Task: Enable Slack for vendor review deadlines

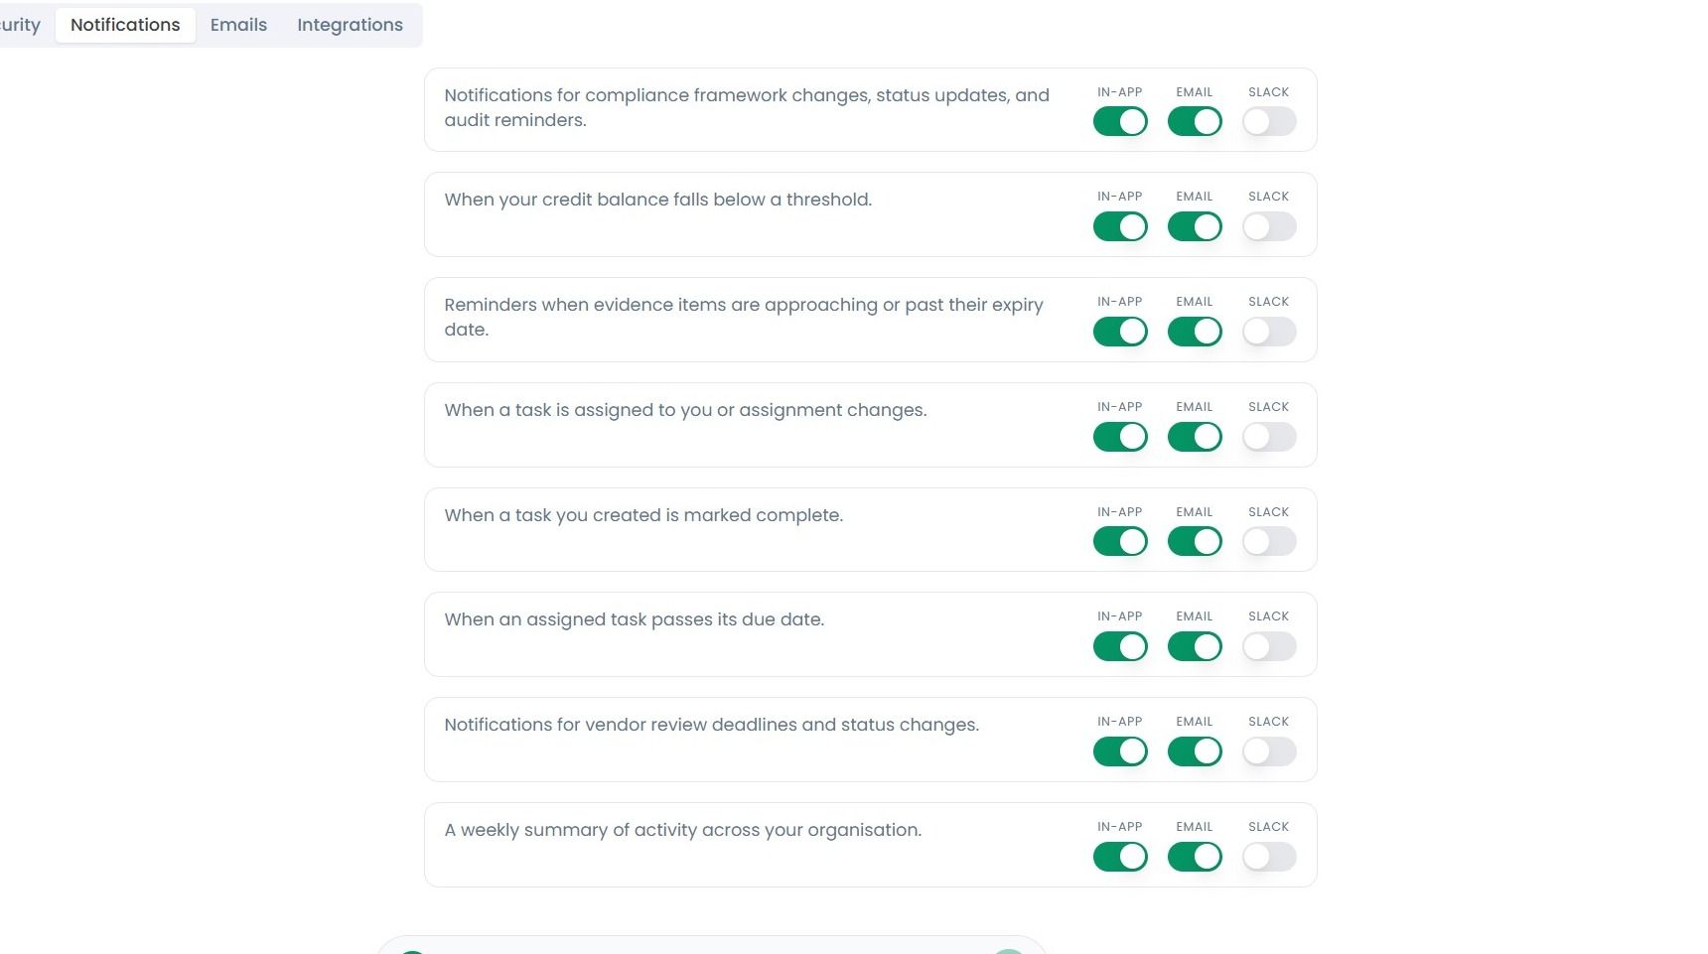Action: tap(1269, 751)
